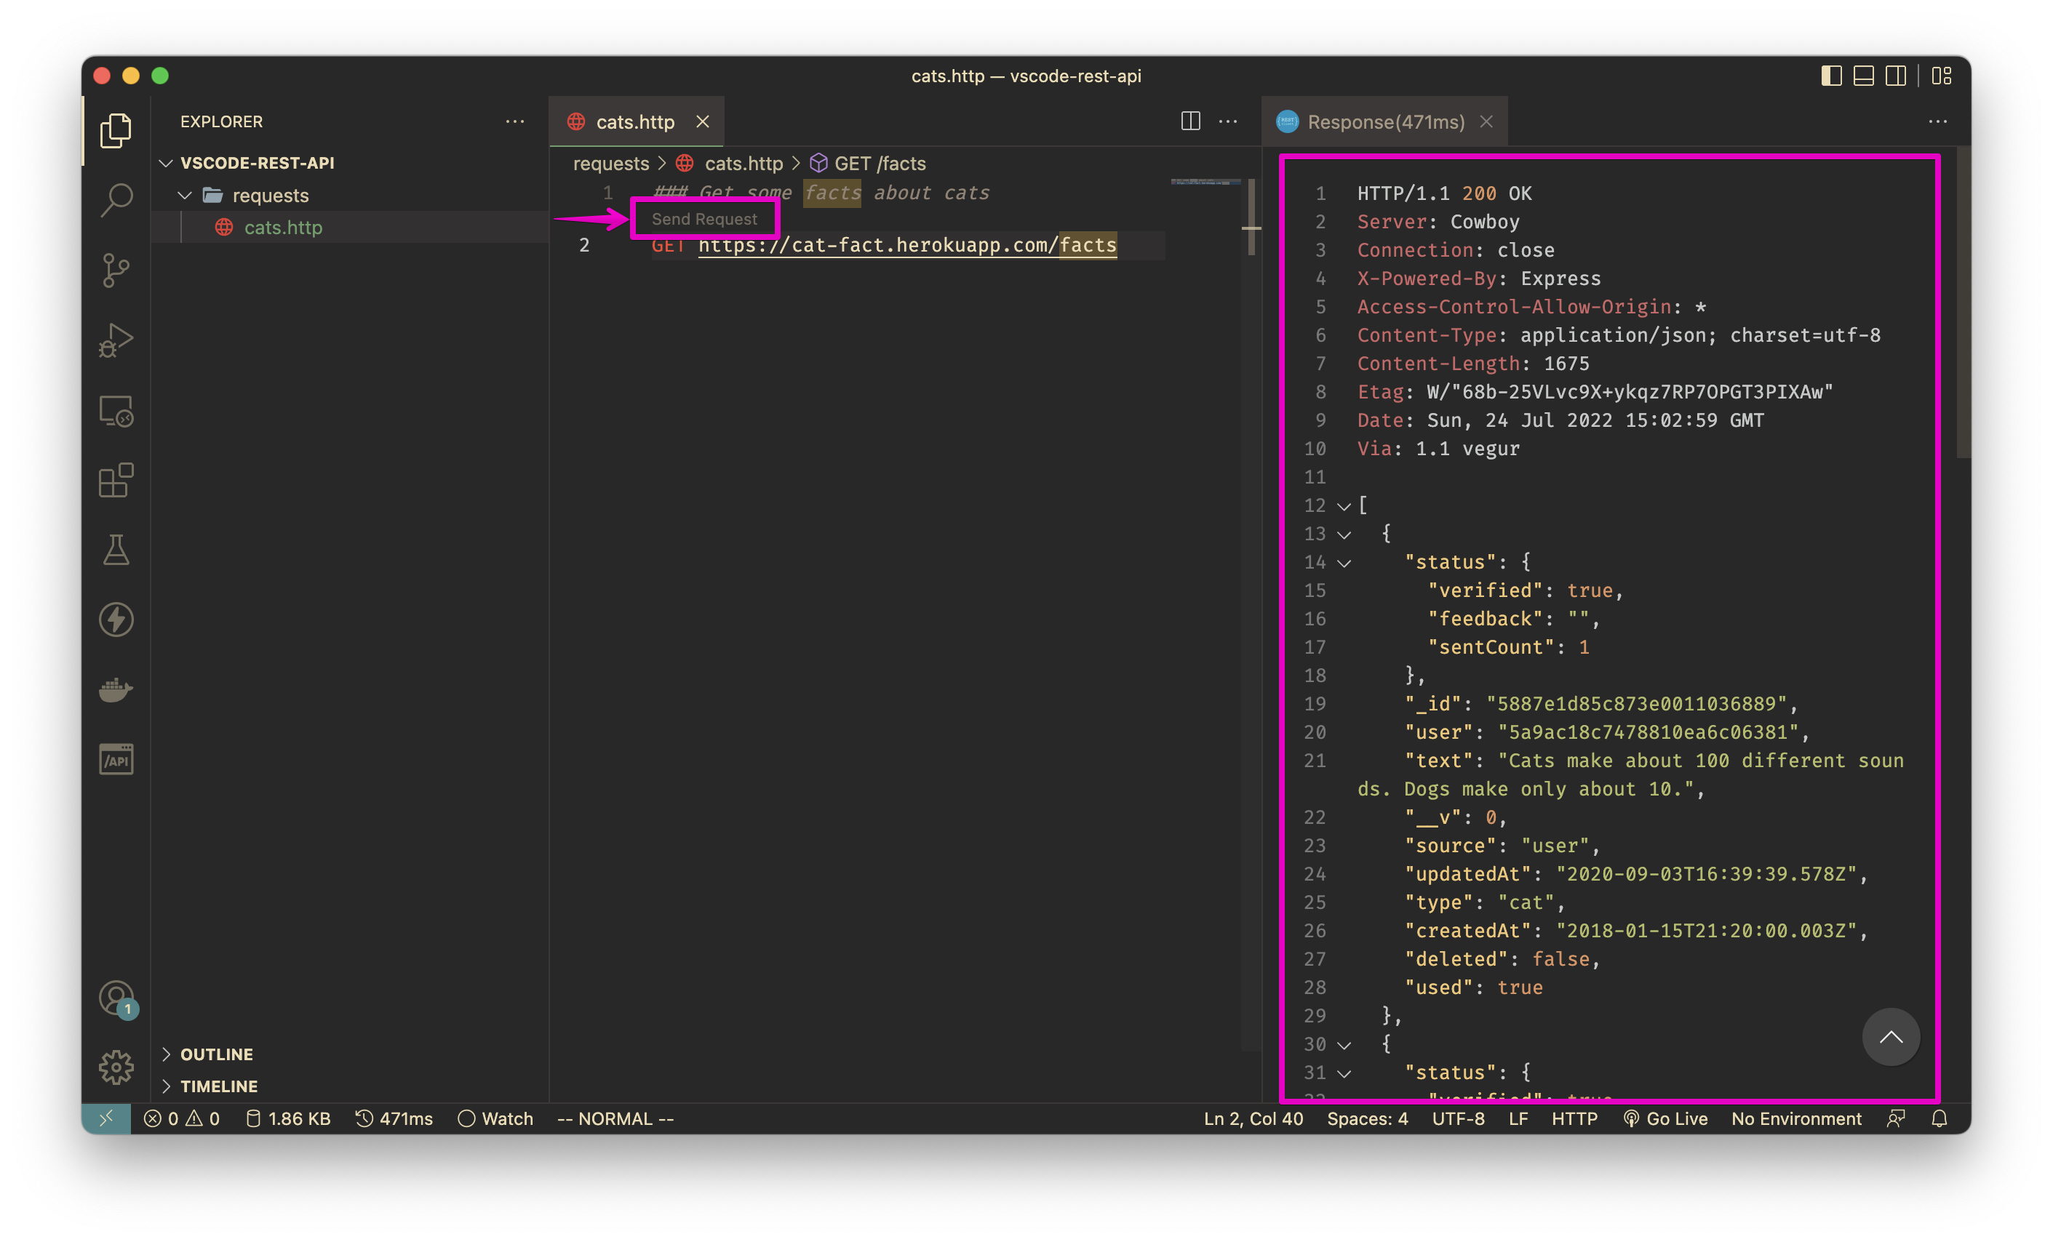Open the Run and Debug view
Image resolution: width=2053 pixels, height=1242 pixels.
pyautogui.click(x=116, y=340)
